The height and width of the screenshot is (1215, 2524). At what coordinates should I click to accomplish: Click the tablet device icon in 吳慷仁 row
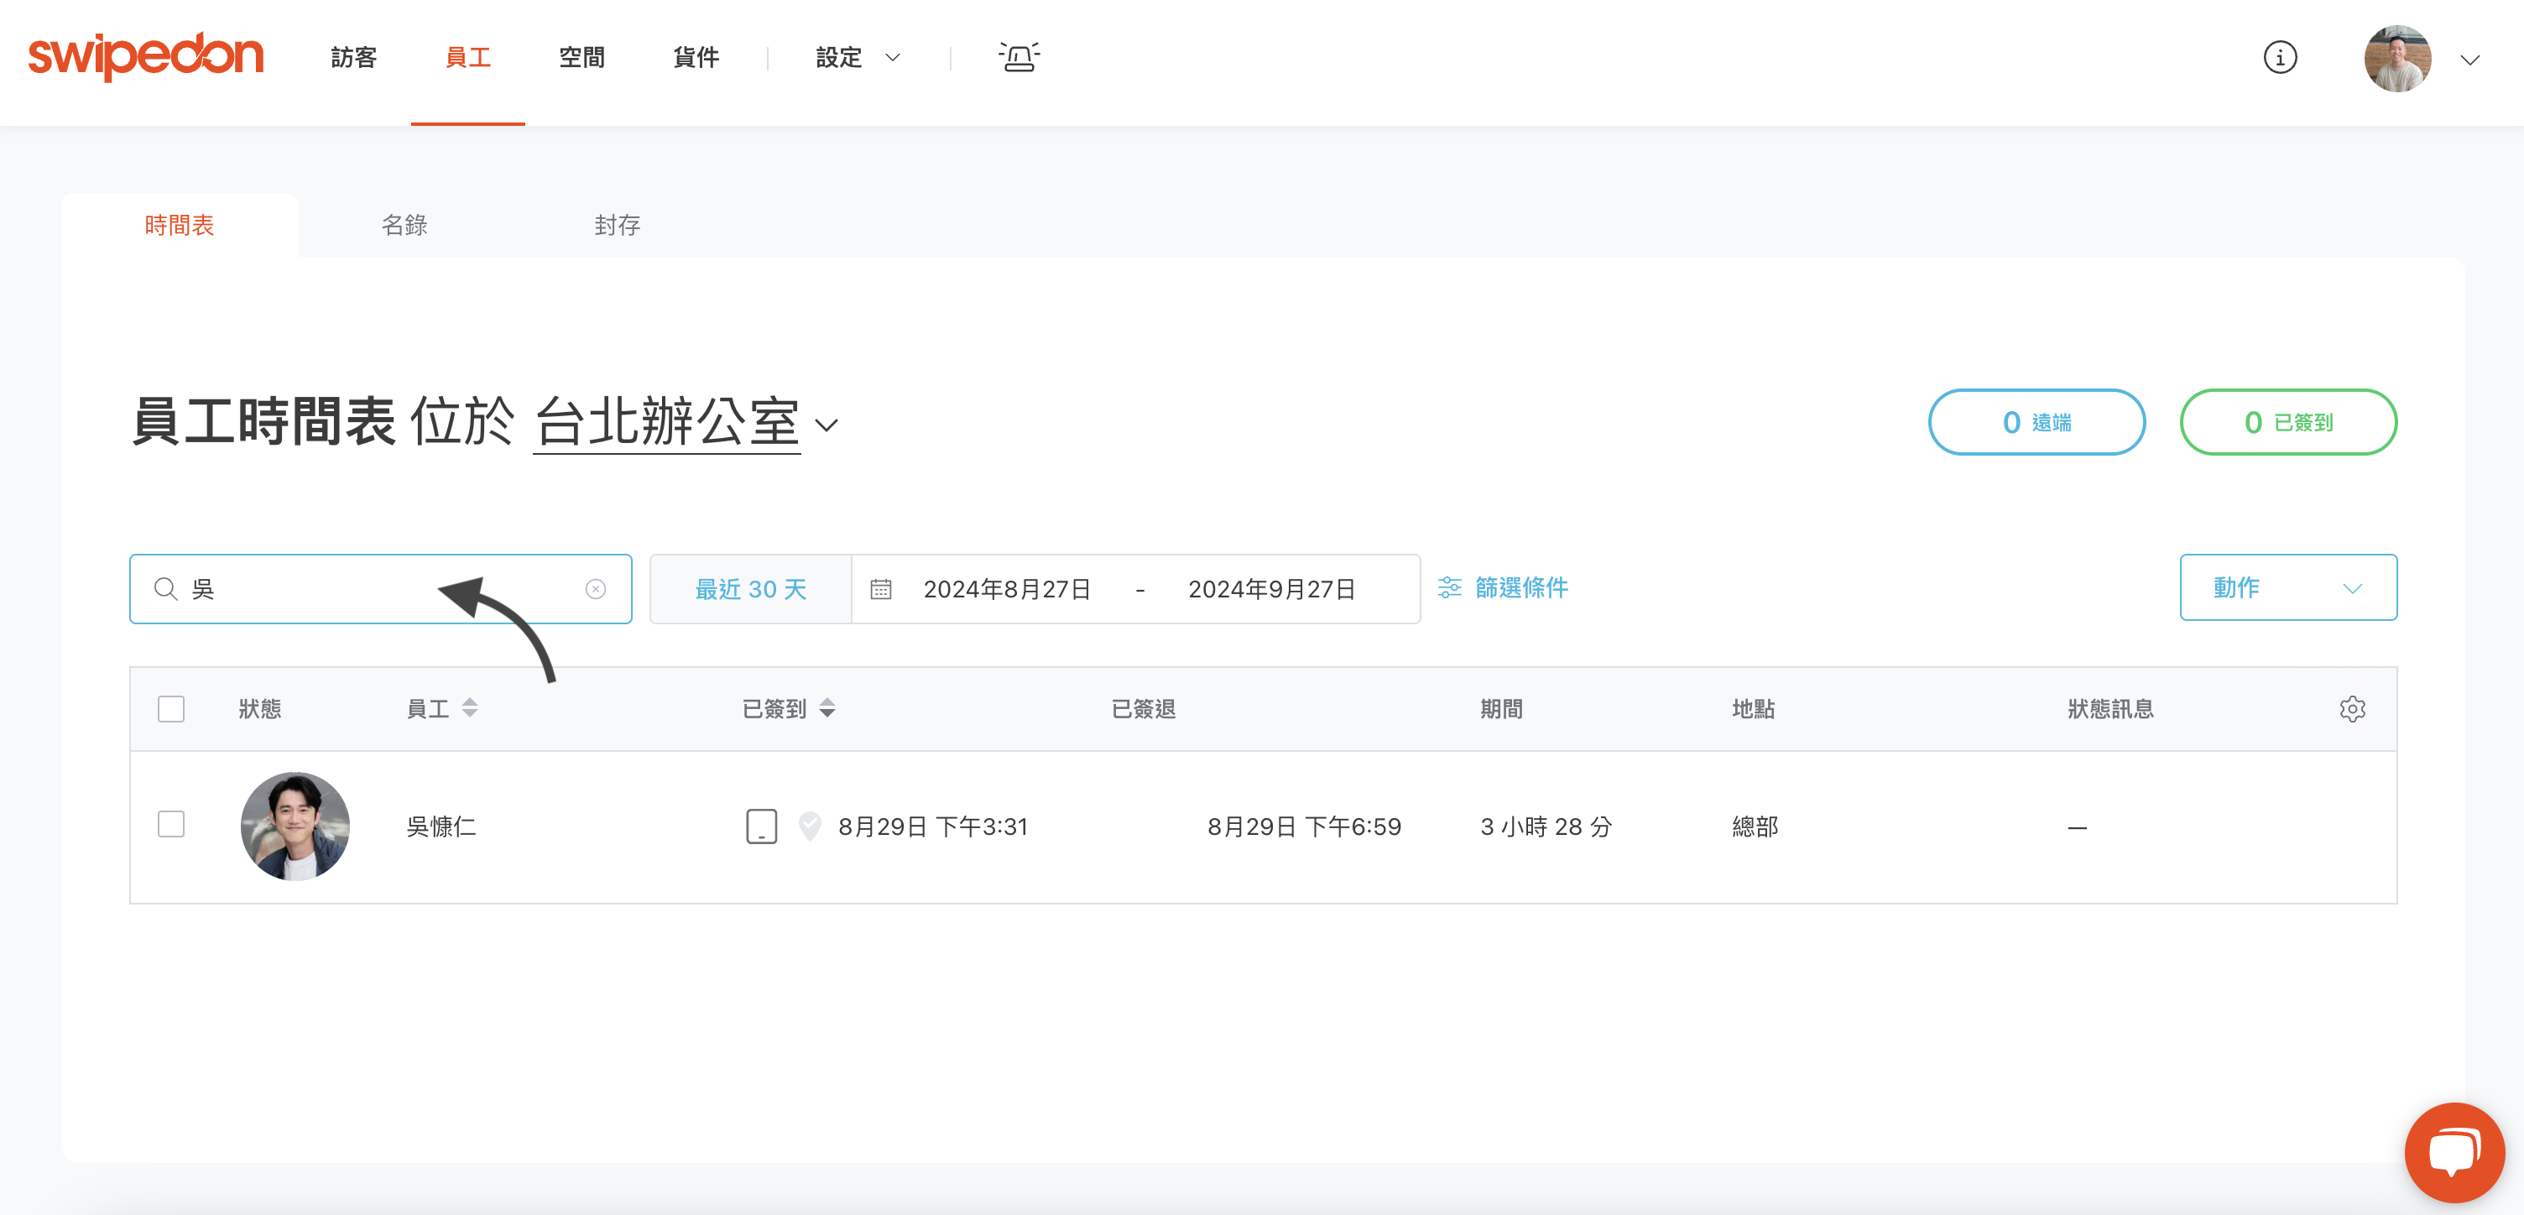coord(761,827)
